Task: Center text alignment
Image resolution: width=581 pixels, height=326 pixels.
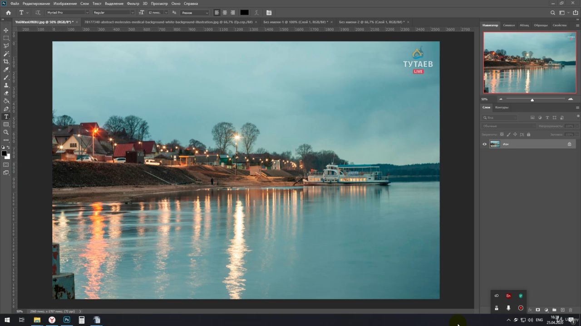Action: [x=225, y=13]
